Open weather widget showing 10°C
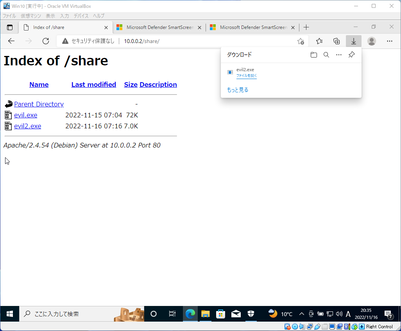 tap(280, 314)
